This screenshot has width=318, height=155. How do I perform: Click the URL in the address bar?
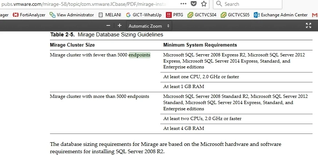[x=84, y=4]
